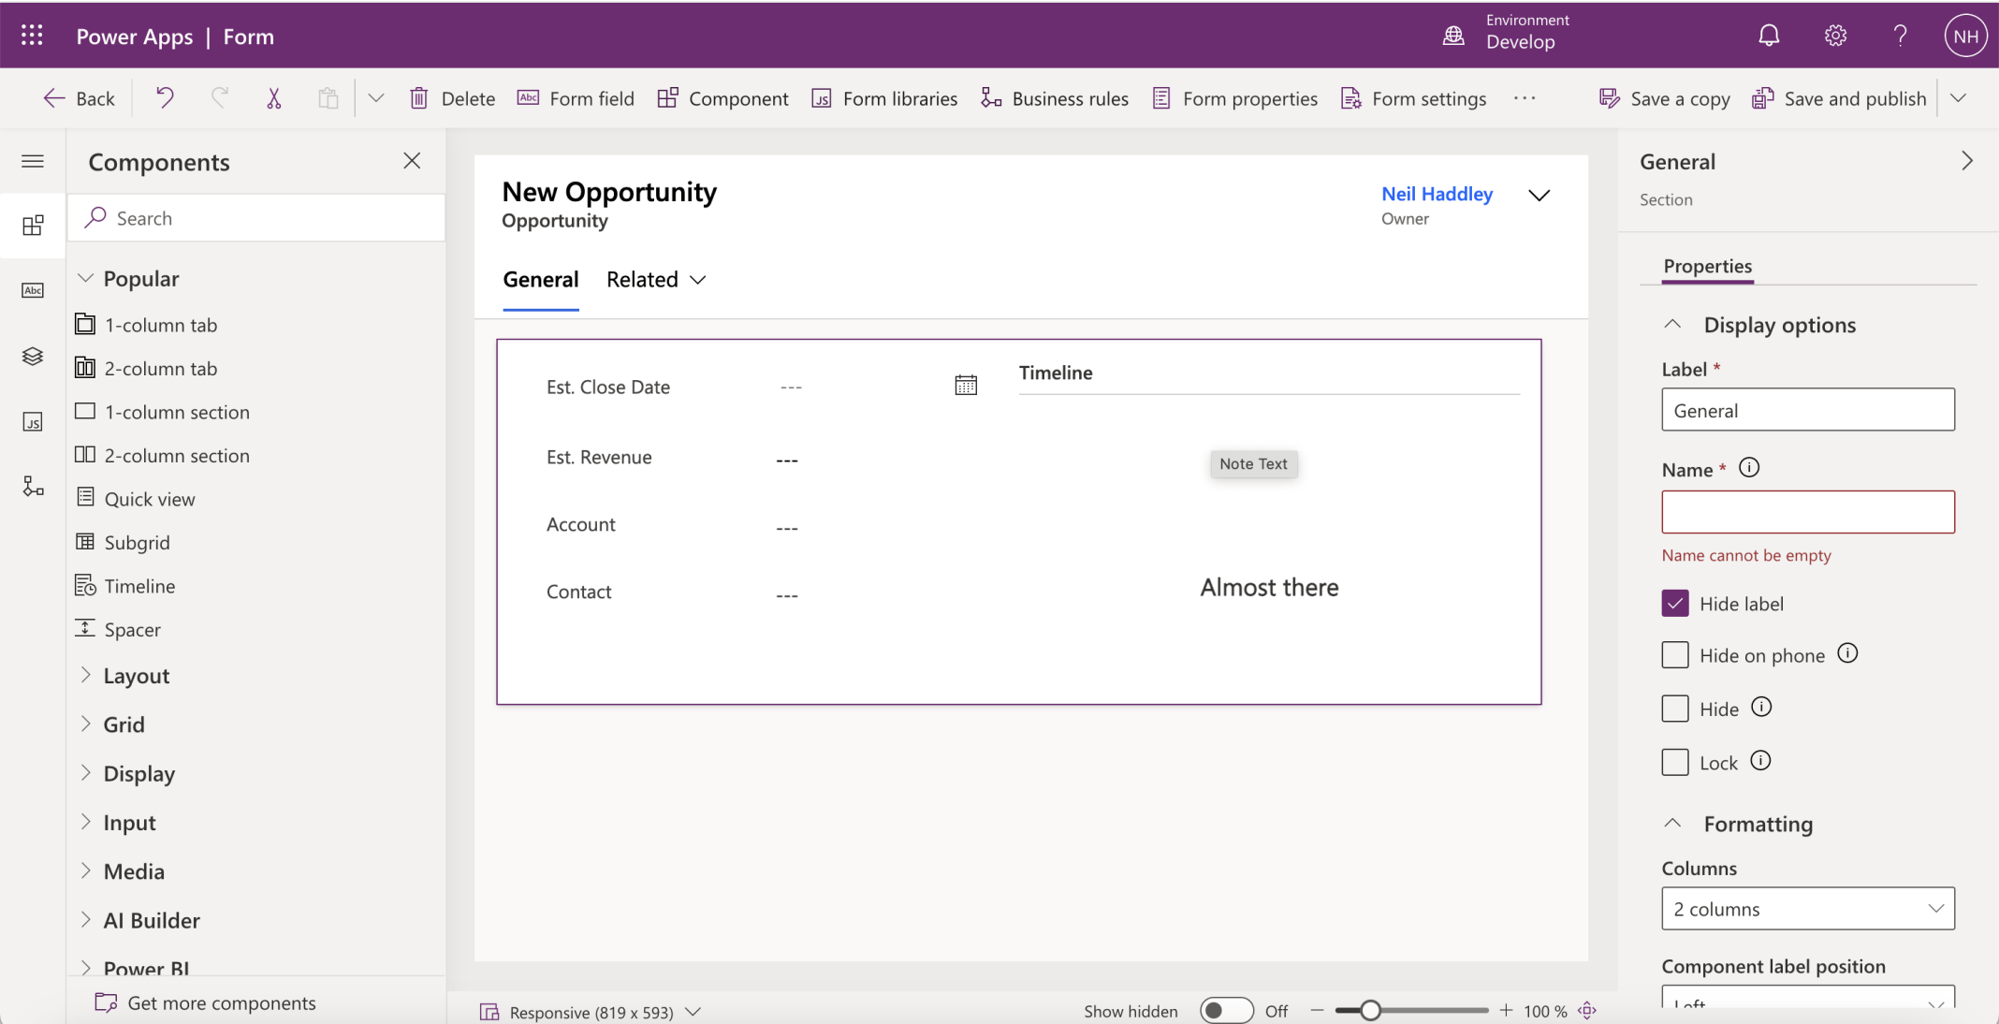Viewport: 1999px width, 1024px height.
Task: Click the empty Name field in Properties
Action: click(x=1807, y=512)
